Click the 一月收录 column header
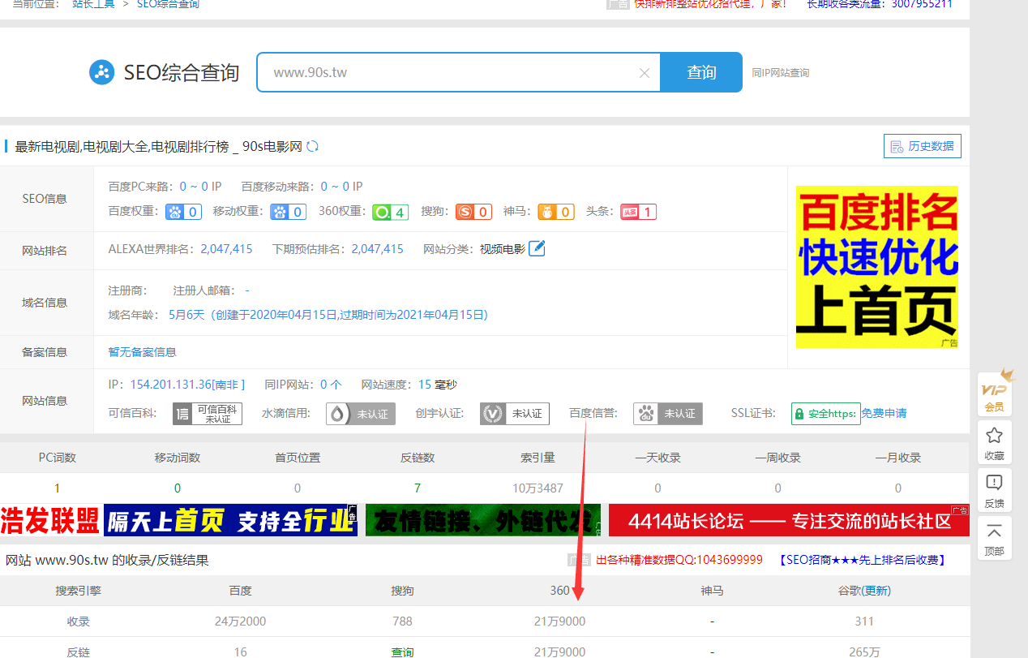 tap(898, 458)
